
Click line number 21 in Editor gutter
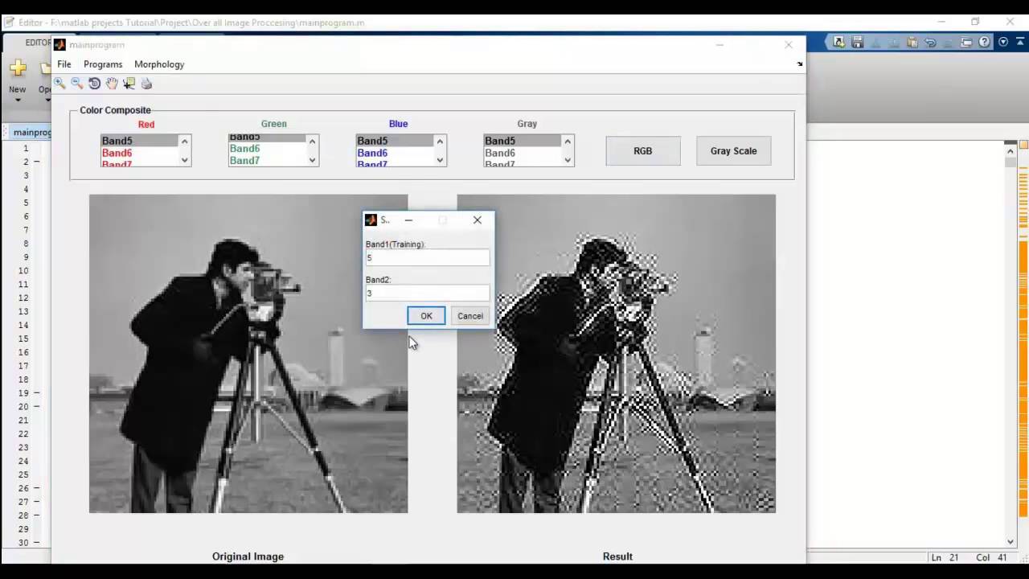point(23,421)
